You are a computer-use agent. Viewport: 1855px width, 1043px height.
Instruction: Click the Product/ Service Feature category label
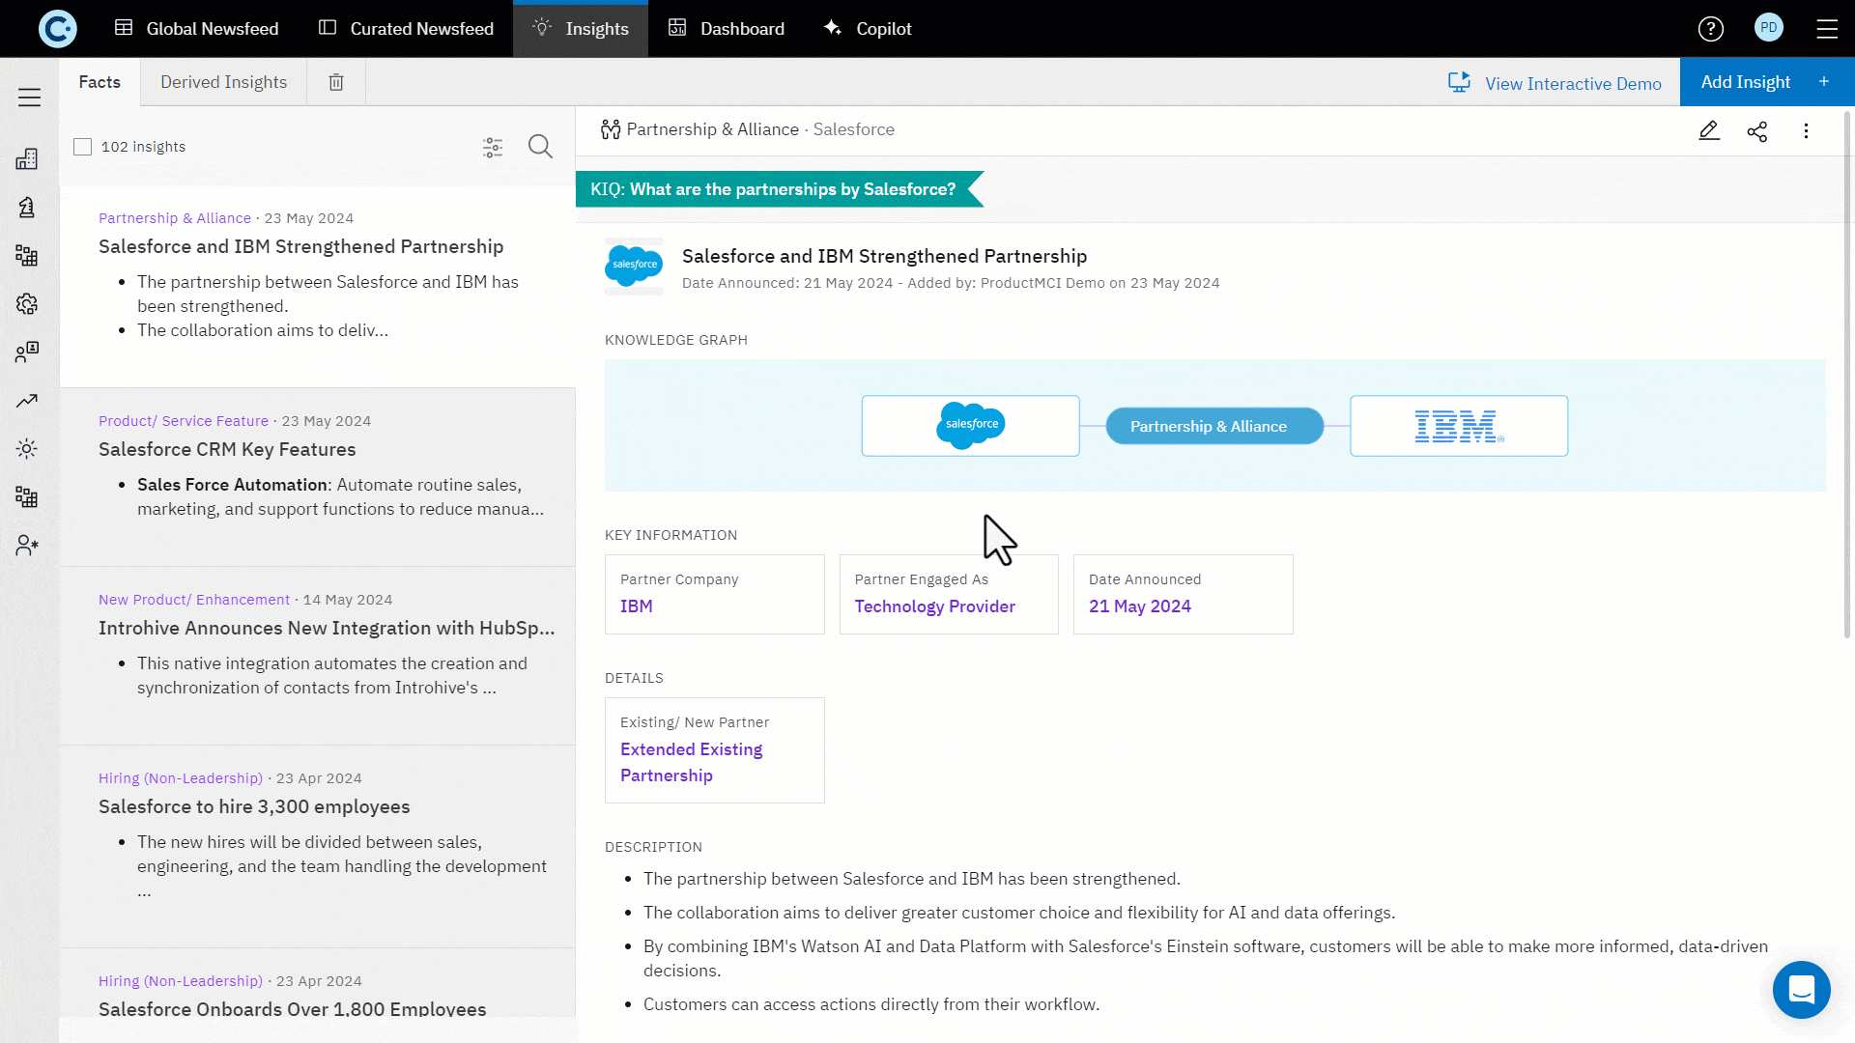(x=184, y=421)
